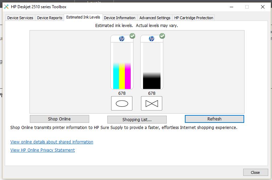This screenshot has height=180, width=272.
Task: Click the green checkmark on the black cartridge
Action: click(x=162, y=36)
